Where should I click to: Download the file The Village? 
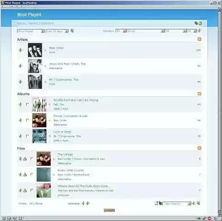25,159
